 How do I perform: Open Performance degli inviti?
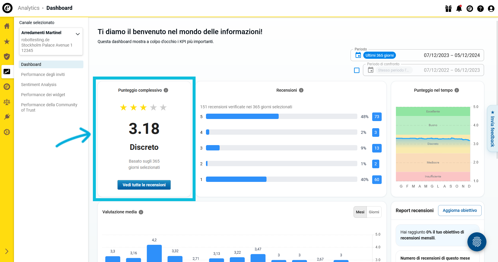[43, 74]
